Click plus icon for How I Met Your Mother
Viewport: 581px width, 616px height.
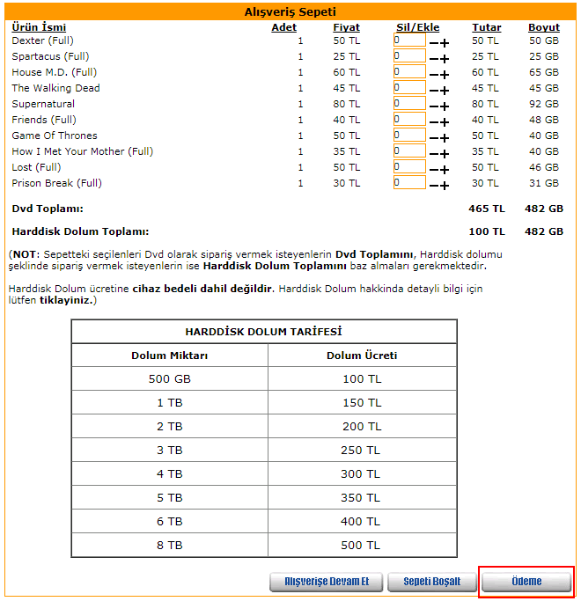coord(445,154)
